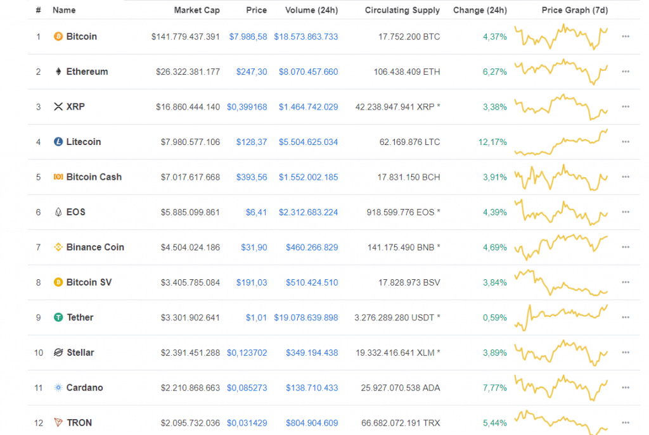
Task: Open Bitcoin SV's 7-day price graph
Action: 561,282
